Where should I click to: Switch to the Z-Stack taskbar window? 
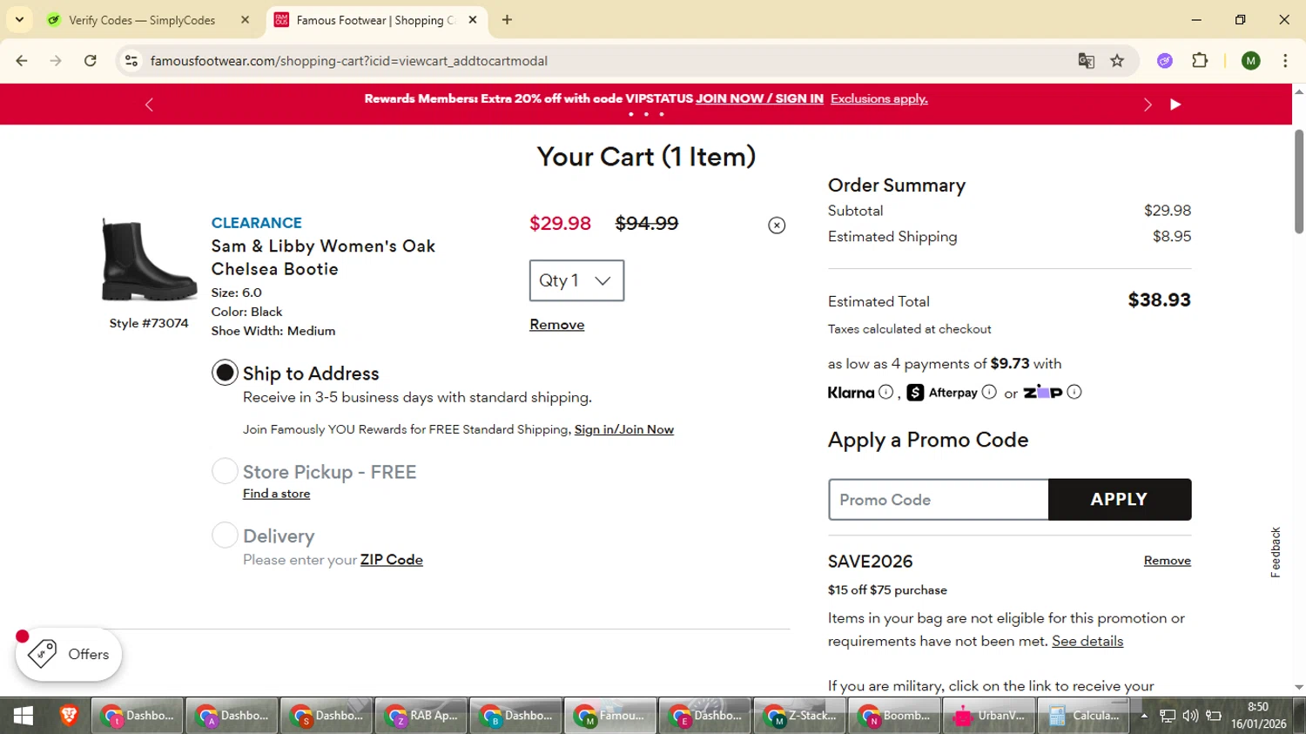[800, 716]
